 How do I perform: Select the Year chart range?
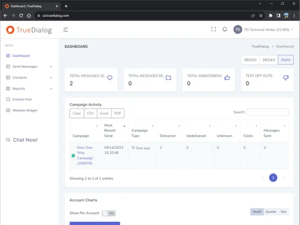point(283,212)
